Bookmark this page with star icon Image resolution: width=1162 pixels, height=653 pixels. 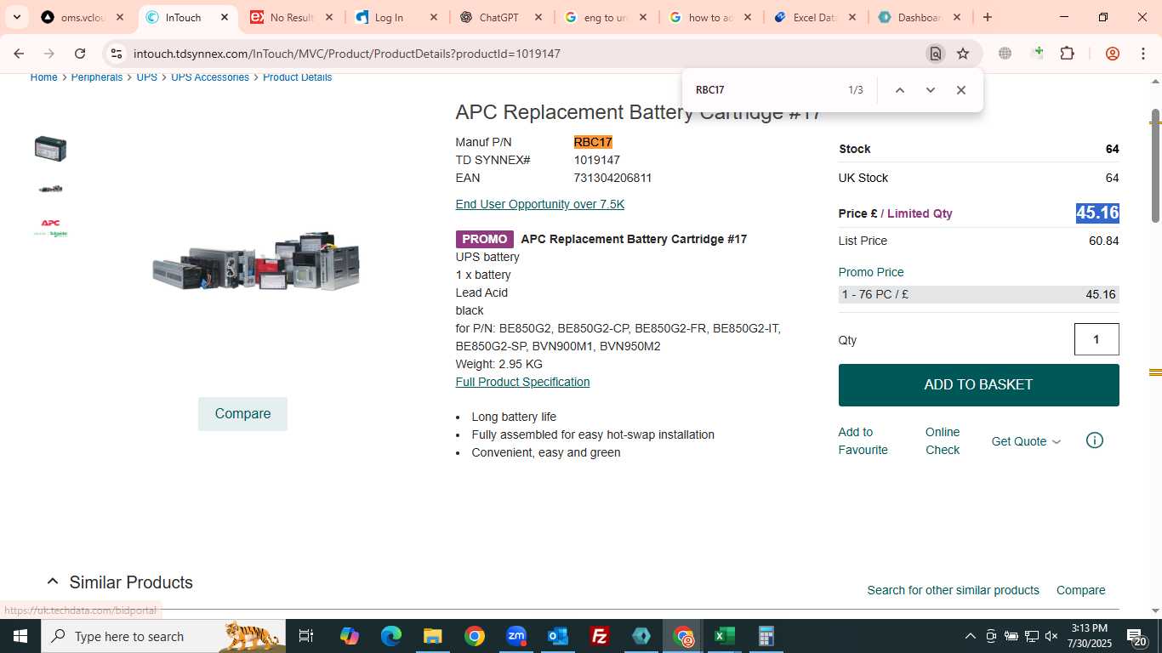click(x=963, y=54)
